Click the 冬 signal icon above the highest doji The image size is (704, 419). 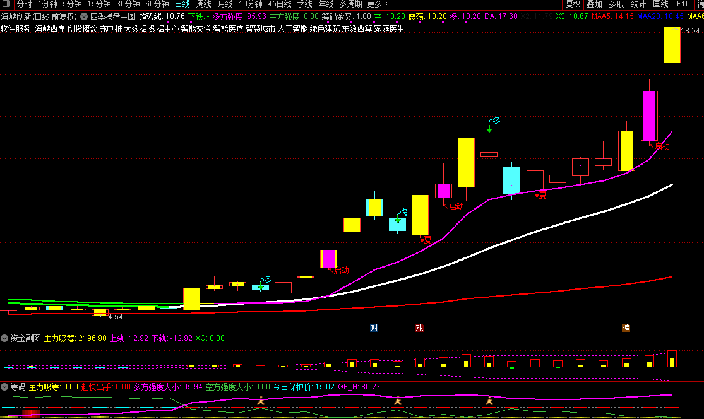(495, 121)
